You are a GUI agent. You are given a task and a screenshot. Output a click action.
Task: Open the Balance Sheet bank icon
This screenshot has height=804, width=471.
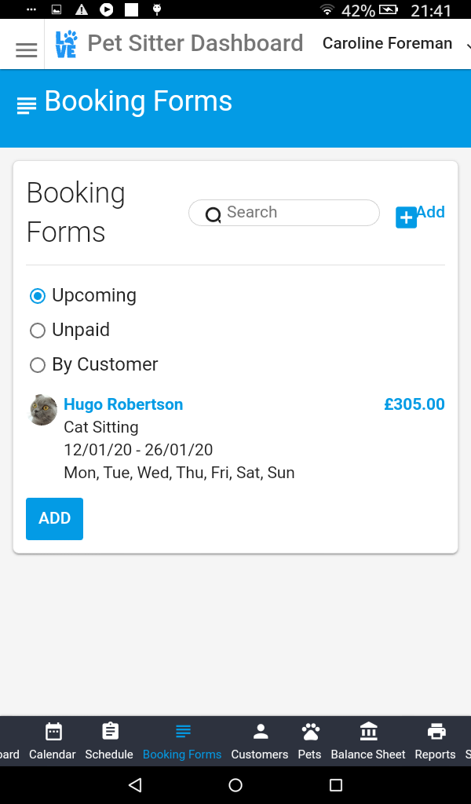click(368, 741)
